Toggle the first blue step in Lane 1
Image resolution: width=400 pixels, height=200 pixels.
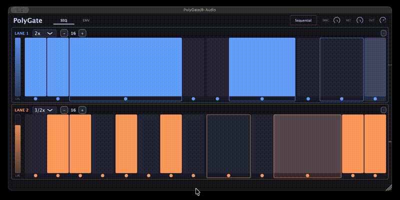35,67
